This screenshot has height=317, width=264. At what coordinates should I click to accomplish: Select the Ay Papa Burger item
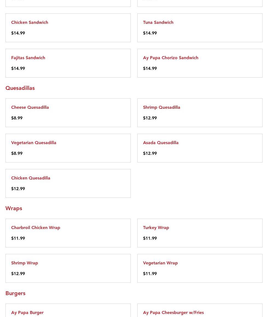click(68, 310)
